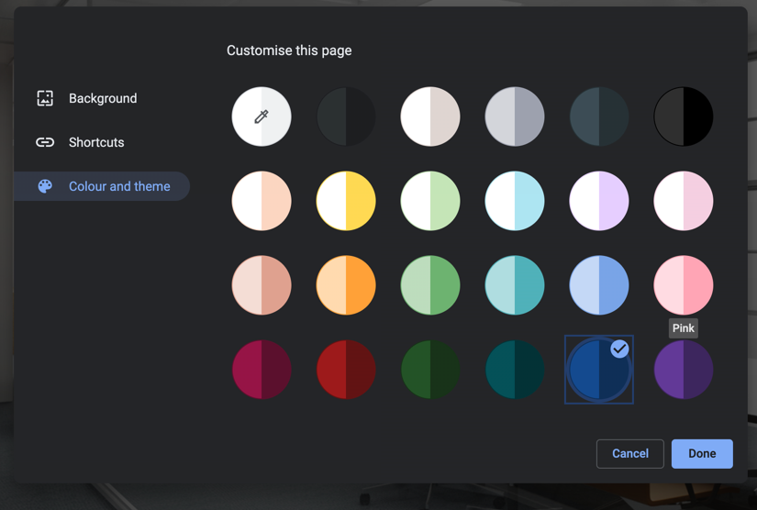Cancel the customisation dialog
Screen dimensions: 757x510
pos(630,453)
